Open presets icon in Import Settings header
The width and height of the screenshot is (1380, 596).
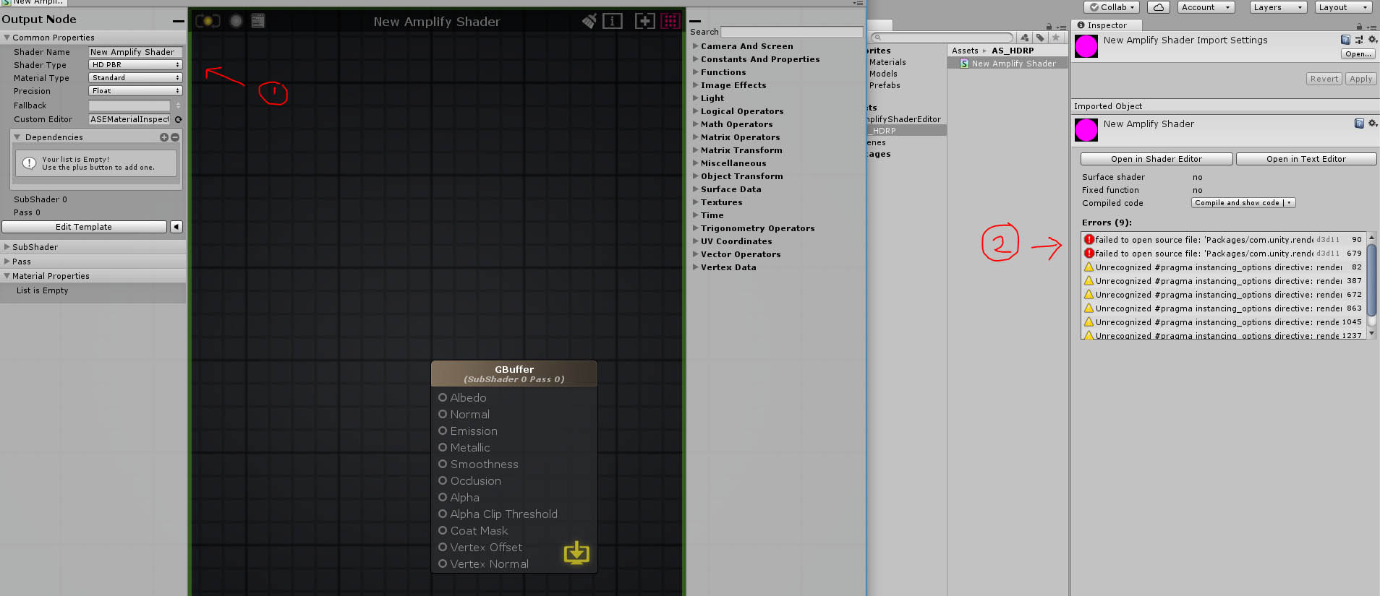(x=1359, y=40)
